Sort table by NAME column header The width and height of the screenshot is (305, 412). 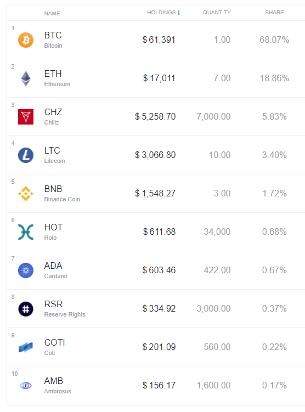pos(52,13)
